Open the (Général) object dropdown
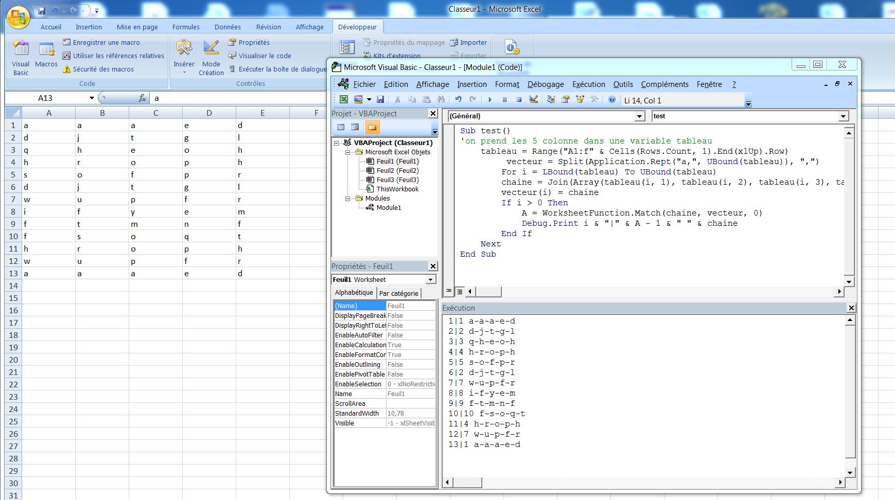The height and width of the screenshot is (500, 895). (x=640, y=116)
